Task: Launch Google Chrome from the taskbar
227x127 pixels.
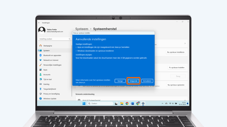Action: coord(127,103)
